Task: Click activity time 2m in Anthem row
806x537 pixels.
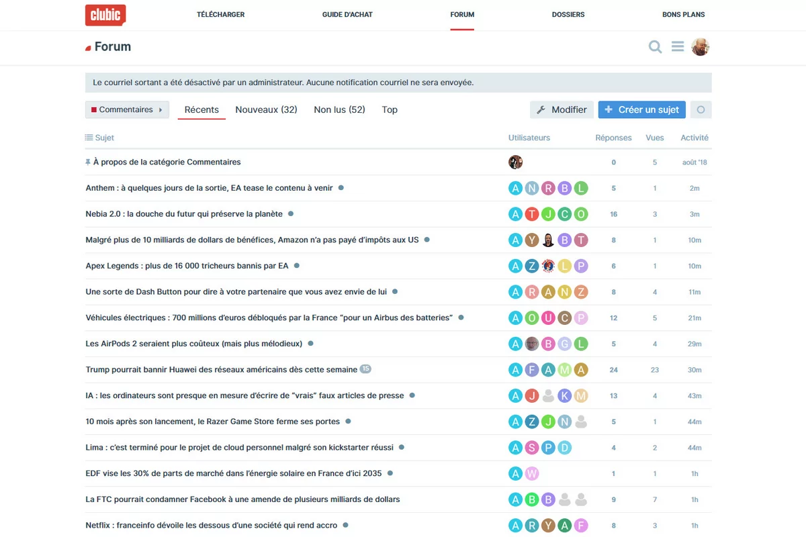Action: click(695, 189)
